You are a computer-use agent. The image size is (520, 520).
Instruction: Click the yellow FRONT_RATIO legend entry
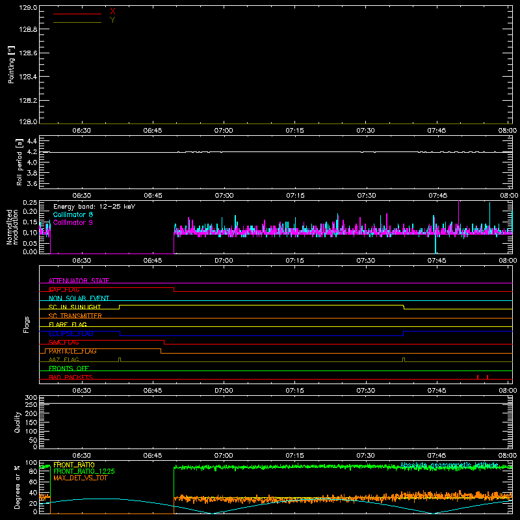click(74, 465)
